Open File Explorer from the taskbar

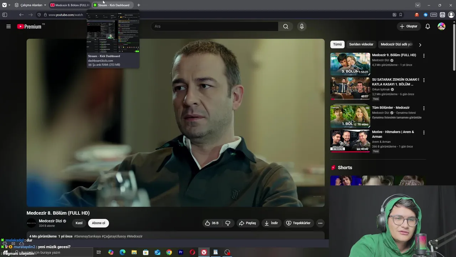tap(134, 252)
